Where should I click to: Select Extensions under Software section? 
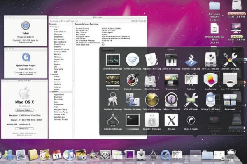(x=58, y=99)
